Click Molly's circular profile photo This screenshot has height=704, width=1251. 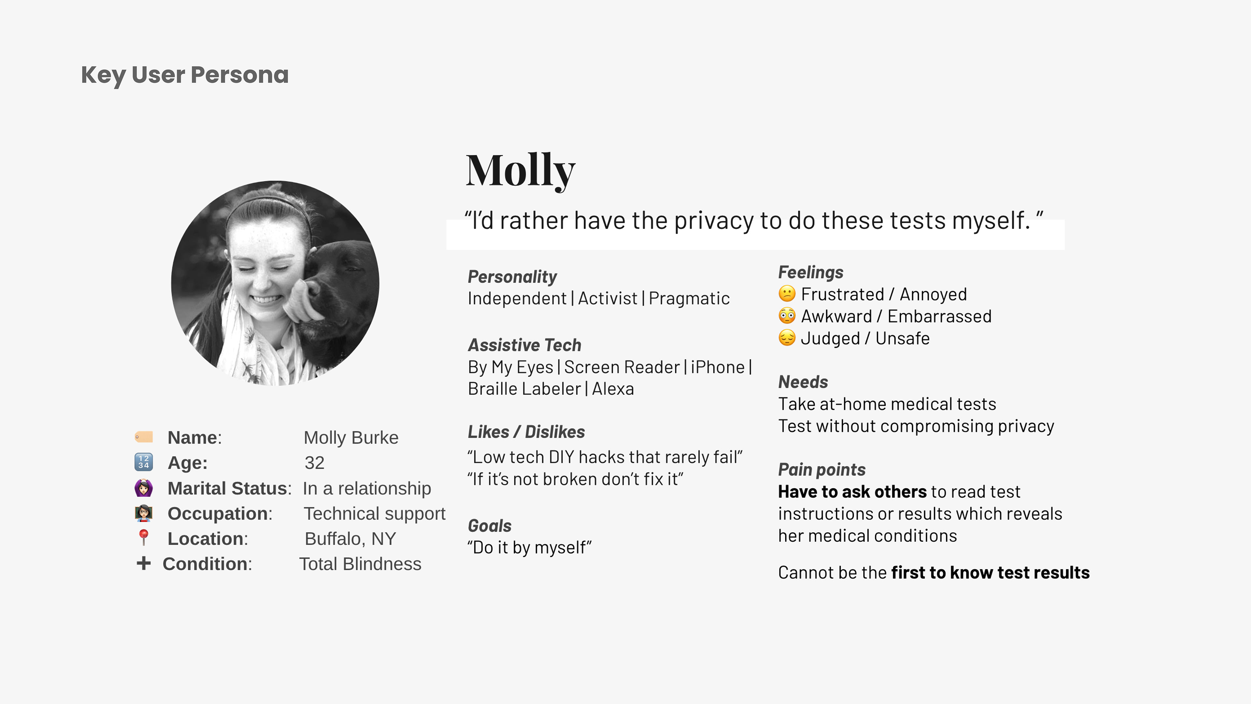[x=275, y=283]
